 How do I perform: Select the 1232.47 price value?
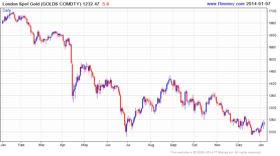tap(91, 4)
